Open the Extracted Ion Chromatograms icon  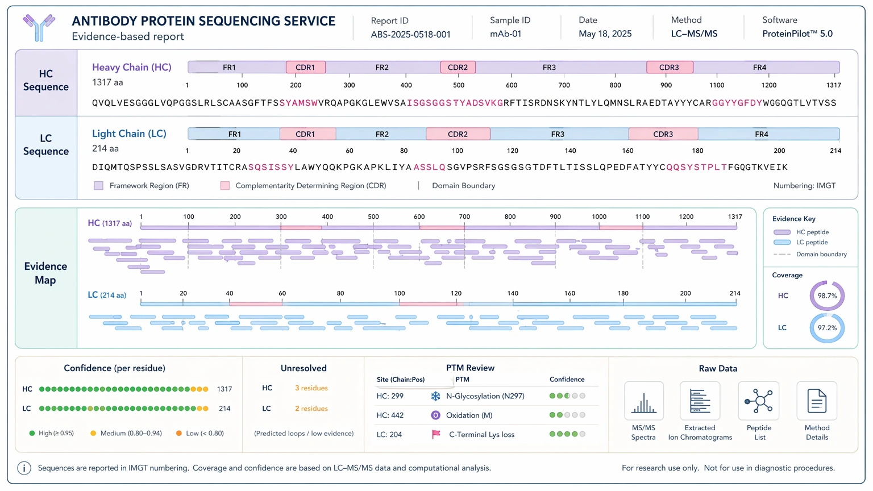click(x=700, y=401)
